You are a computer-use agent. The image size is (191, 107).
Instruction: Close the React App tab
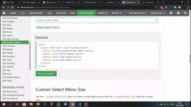pos(19,2)
